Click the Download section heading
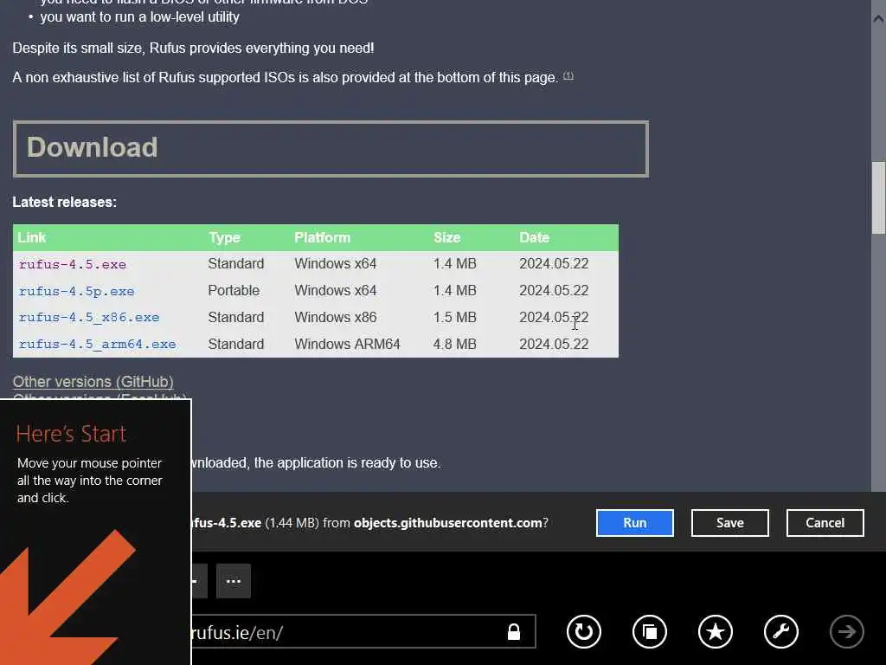Viewport: 886px width, 665px height. click(x=92, y=147)
